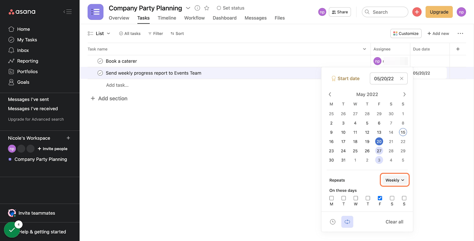Select May 20 in the calendar
Image resolution: width=474 pixels, height=241 pixels.
click(x=379, y=142)
